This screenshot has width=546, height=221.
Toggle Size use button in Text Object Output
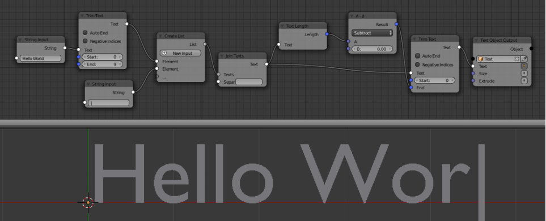[524, 73]
